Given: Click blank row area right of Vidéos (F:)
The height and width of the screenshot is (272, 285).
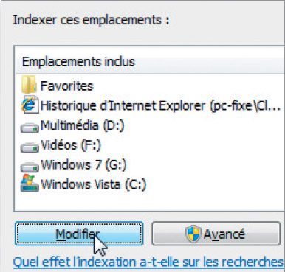Looking at the screenshot, I should click(192, 145).
